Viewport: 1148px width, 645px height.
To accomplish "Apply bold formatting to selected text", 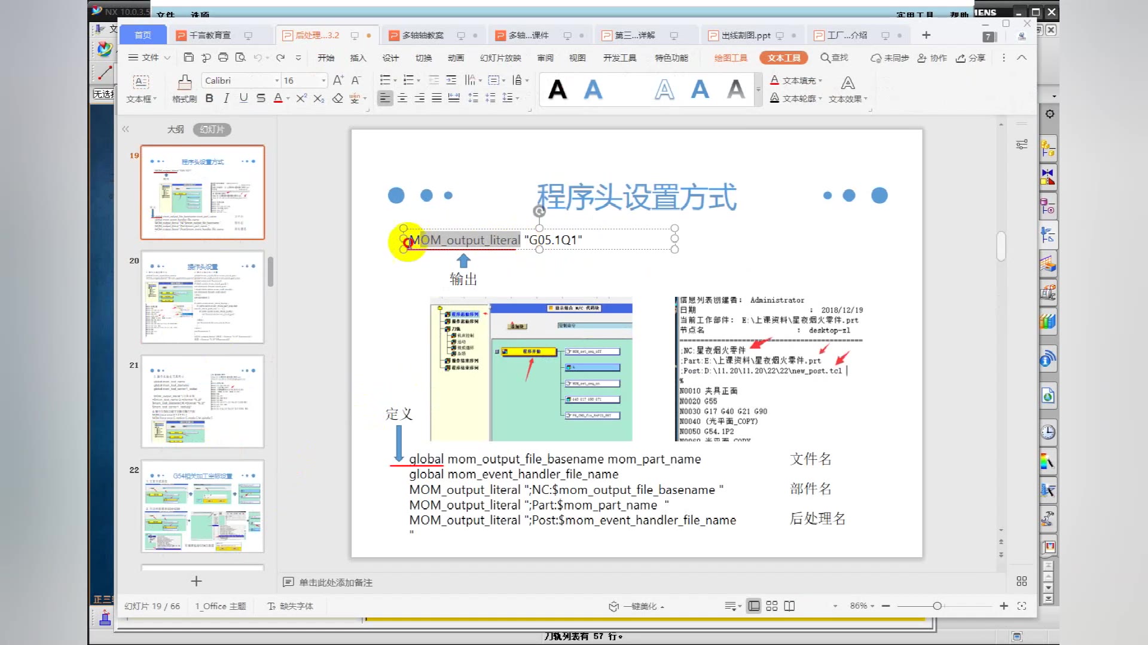I will [x=209, y=99].
